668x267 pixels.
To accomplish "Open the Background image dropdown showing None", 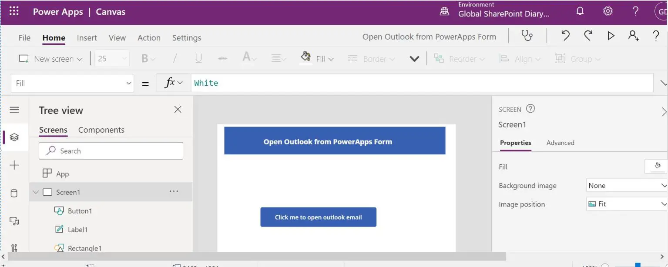I will tap(626, 185).
